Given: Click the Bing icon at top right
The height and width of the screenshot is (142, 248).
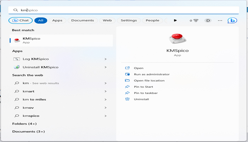Looking at the screenshot, I should tap(232, 21).
